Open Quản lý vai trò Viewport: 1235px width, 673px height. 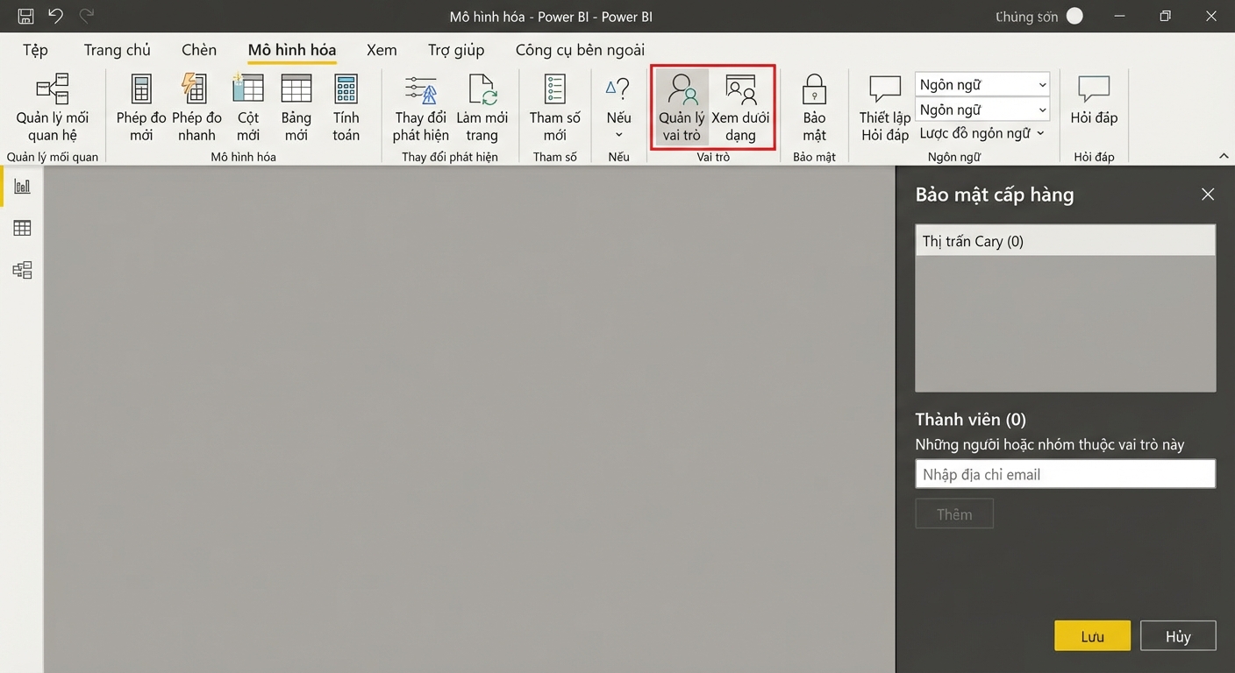pyautogui.click(x=682, y=109)
